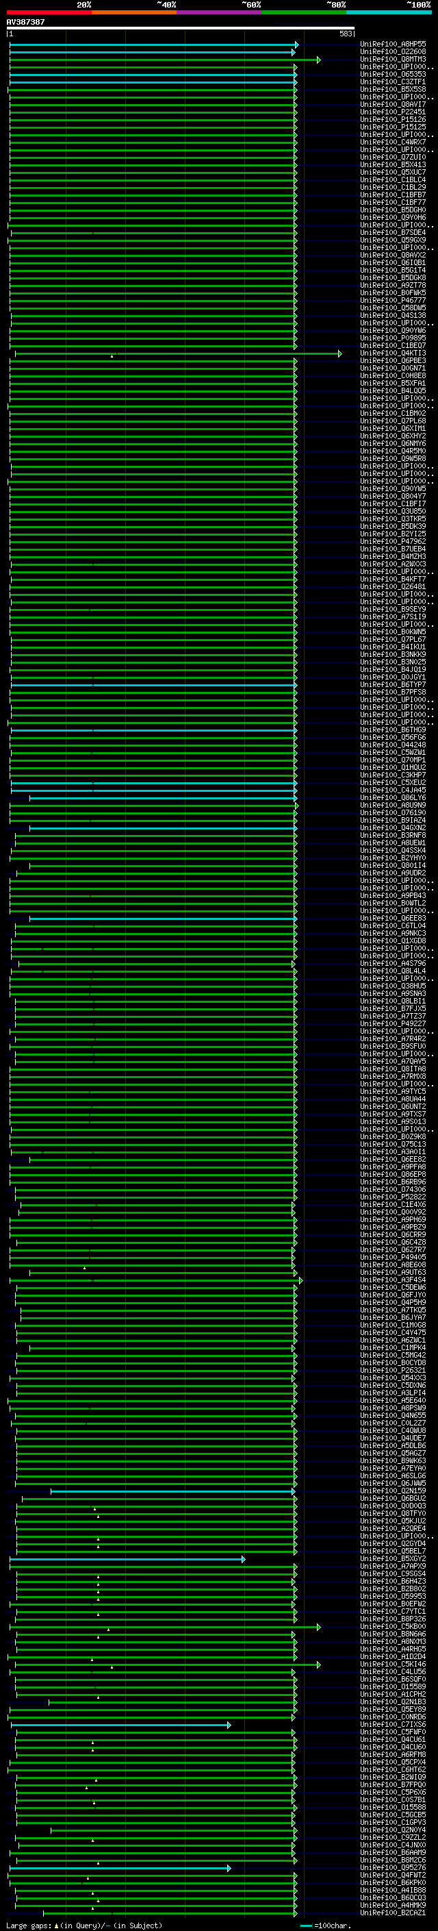Click the cyan alignment bar for UniRef100_C4JA45
Viewport: 438px width, 1931px height.
coord(154,790)
